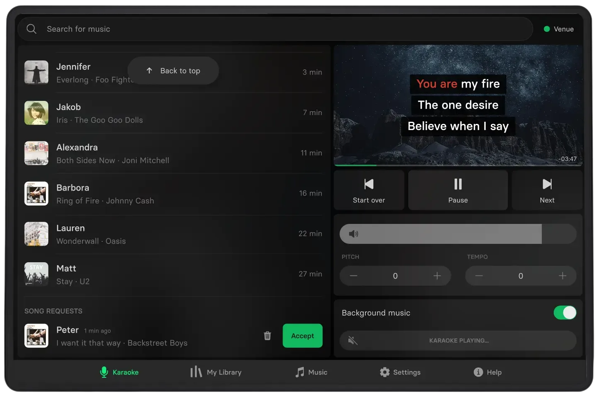
Task: Delete Peter's song request with trash icon
Action: [x=267, y=336]
